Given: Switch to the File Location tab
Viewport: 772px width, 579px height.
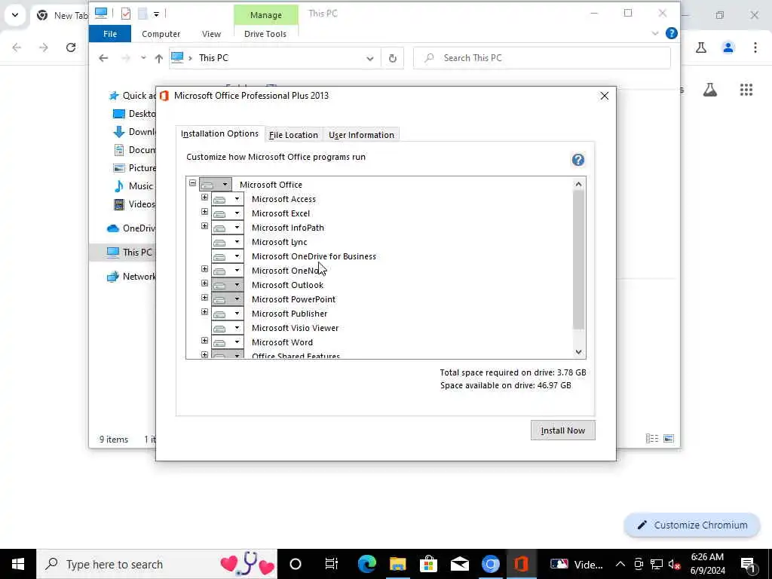Looking at the screenshot, I should point(293,135).
